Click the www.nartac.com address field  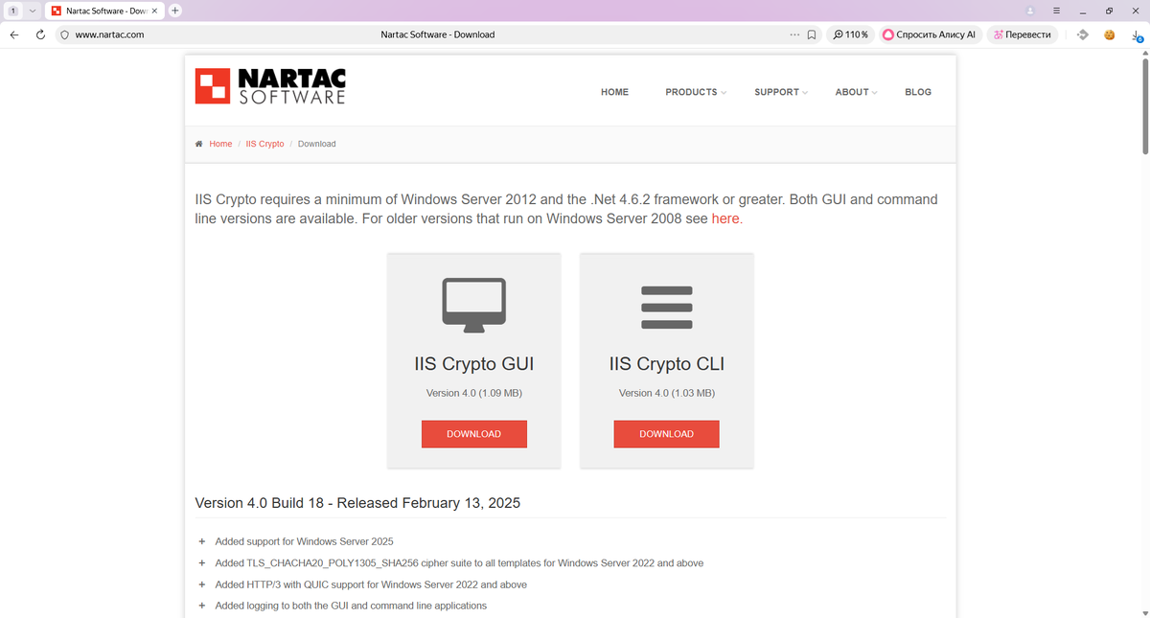pos(109,34)
